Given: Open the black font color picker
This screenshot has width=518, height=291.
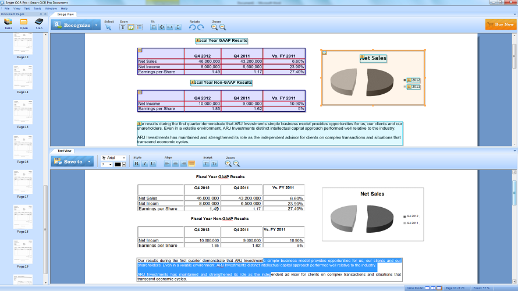Looking at the screenshot, I should click(x=119, y=165).
